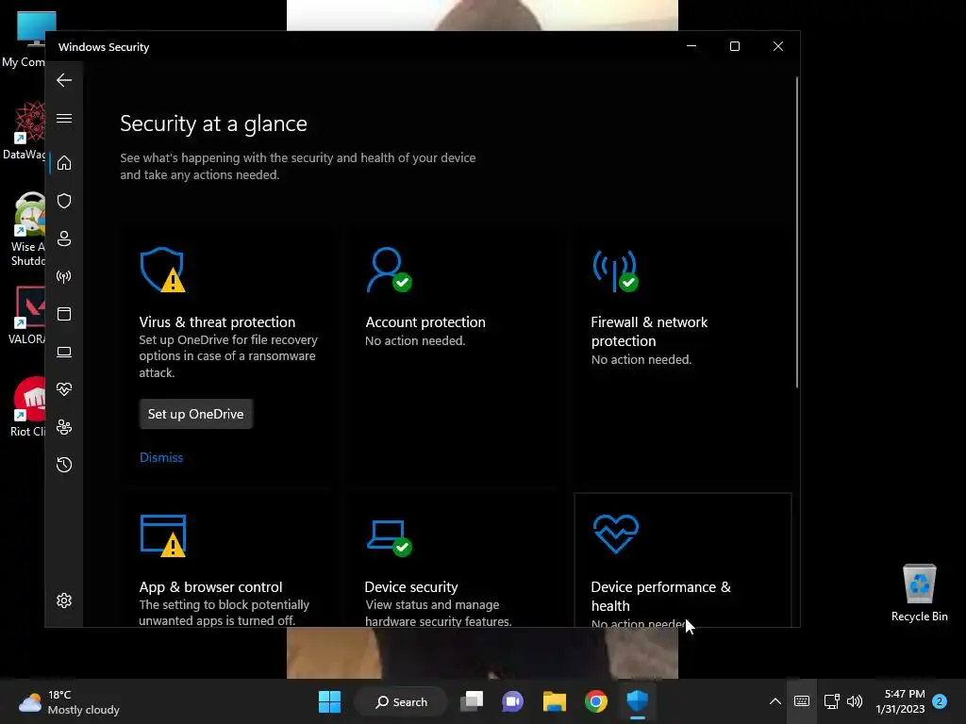
Task: Click the Firewall & network protection tile icon
Action: point(615,271)
